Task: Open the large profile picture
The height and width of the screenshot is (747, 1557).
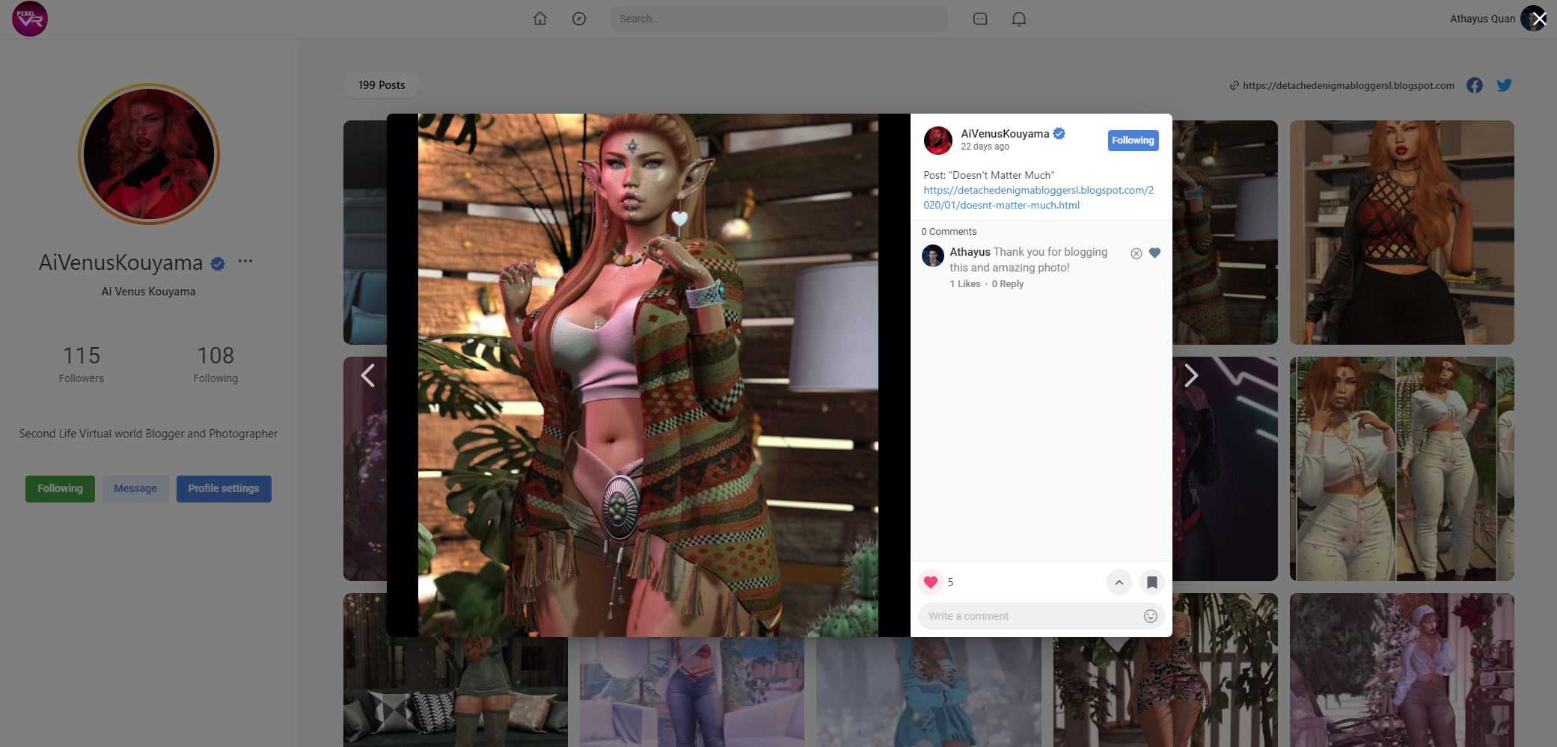Action: [149, 154]
